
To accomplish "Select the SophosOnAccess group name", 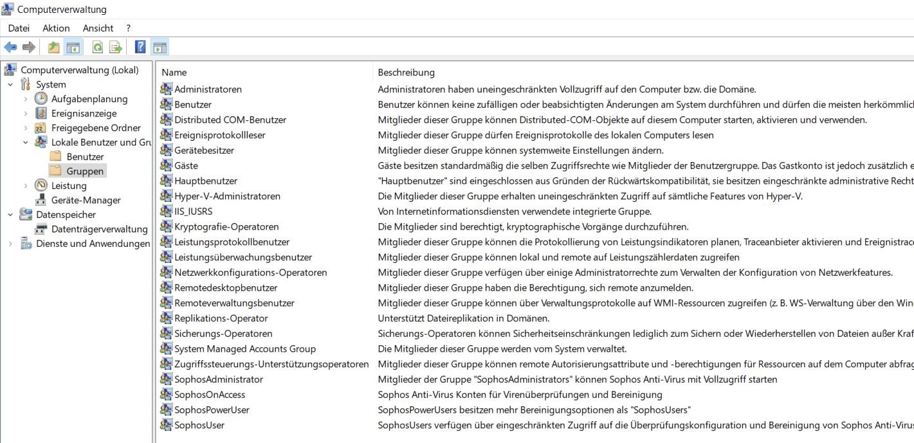I will pyautogui.click(x=210, y=395).
